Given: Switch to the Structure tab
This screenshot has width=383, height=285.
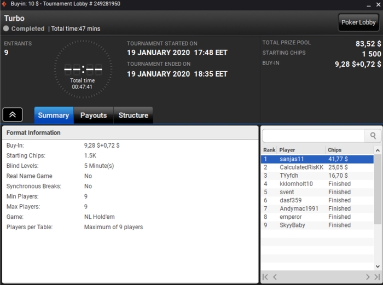Looking at the screenshot, I should pos(134,115).
